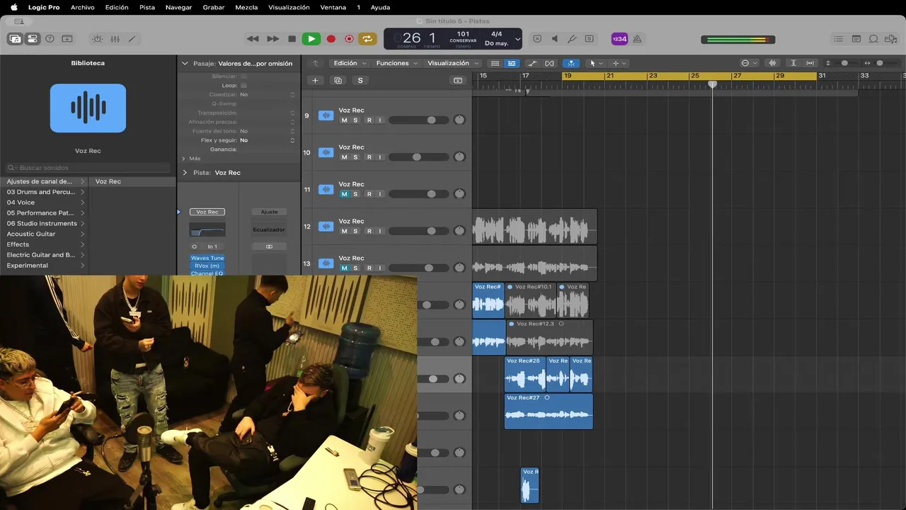Click the Add Track plus button
906x510 pixels.
point(316,81)
